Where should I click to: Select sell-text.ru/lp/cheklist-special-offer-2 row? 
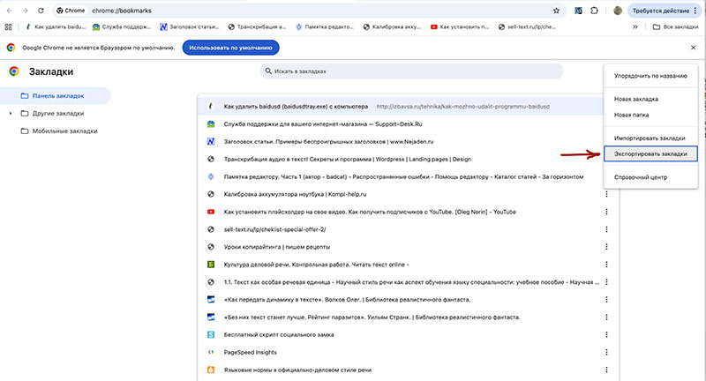coord(408,229)
